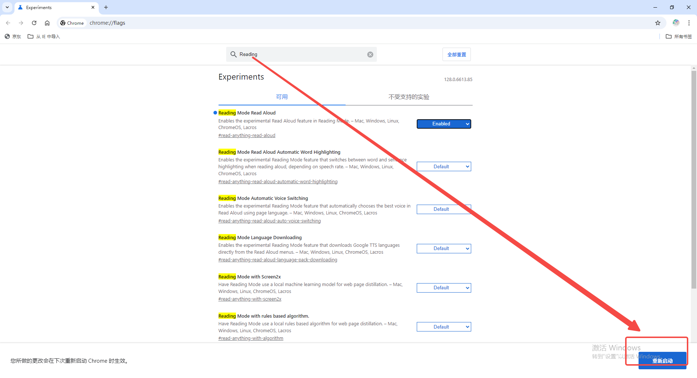Open the Chrome three-dot menu
Viewport: 697px width, 378px height.
(x=689, y=23)
